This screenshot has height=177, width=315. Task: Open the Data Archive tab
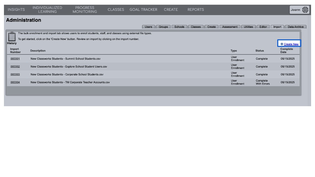tap(296, 27)
